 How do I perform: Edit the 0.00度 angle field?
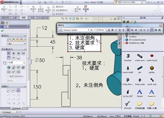15,63
